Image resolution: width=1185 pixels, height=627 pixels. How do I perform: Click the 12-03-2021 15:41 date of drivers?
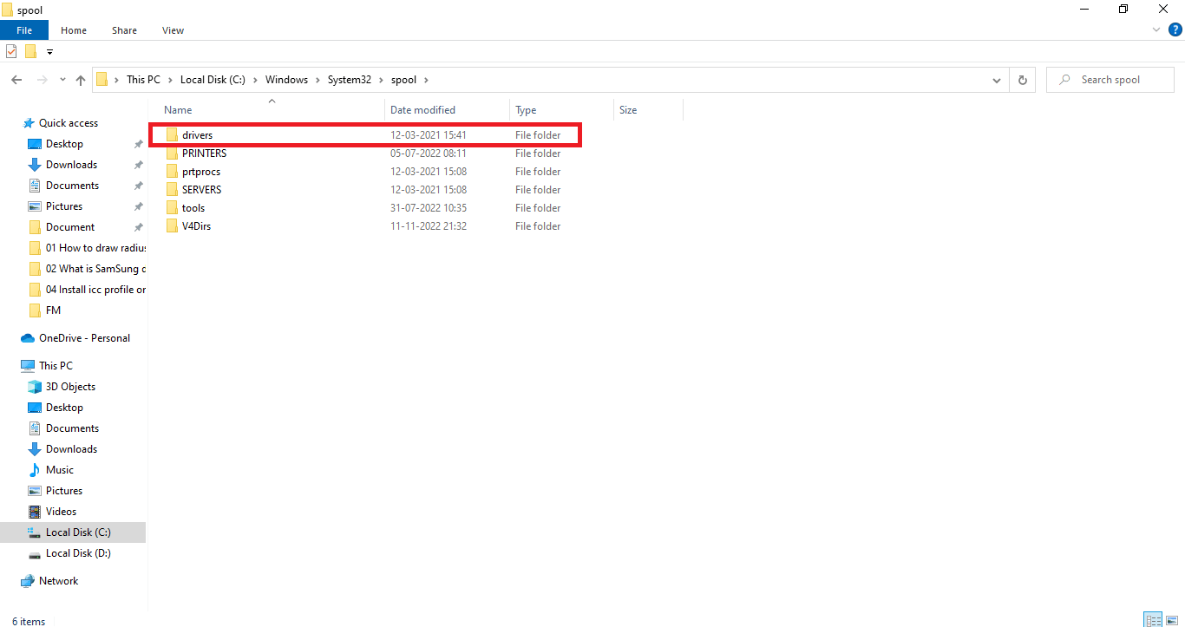coord(429,135)
